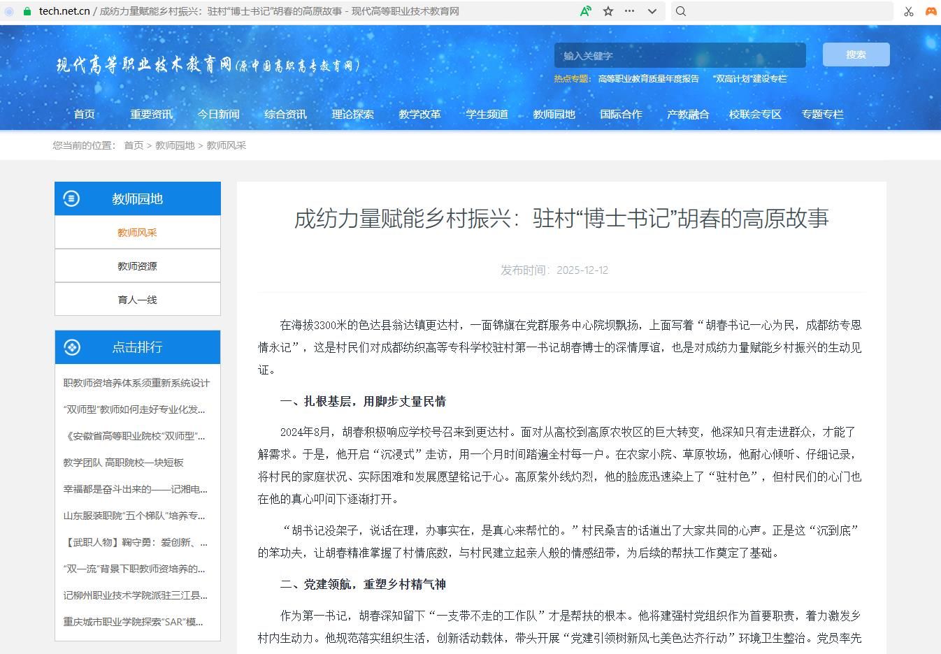Click the browser search magnifier icon
The image size is (941, 654).
(x=681, y=11)
